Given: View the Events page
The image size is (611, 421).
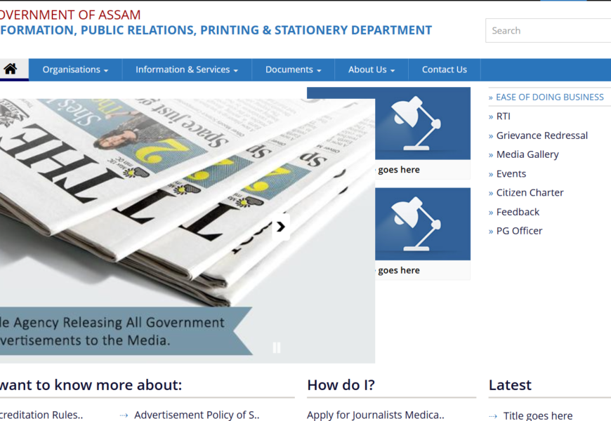Looking at the screenshot, I should pos(511,174).
